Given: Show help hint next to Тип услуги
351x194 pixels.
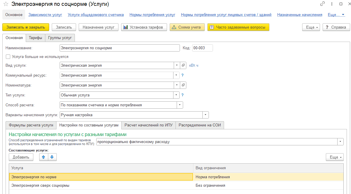Looking at the screenshot, I should (x=183, y=95).
